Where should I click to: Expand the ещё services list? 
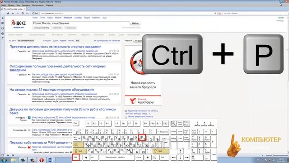tap(104, 18)
